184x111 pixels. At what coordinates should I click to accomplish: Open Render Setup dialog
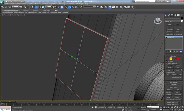coord(125,7)
